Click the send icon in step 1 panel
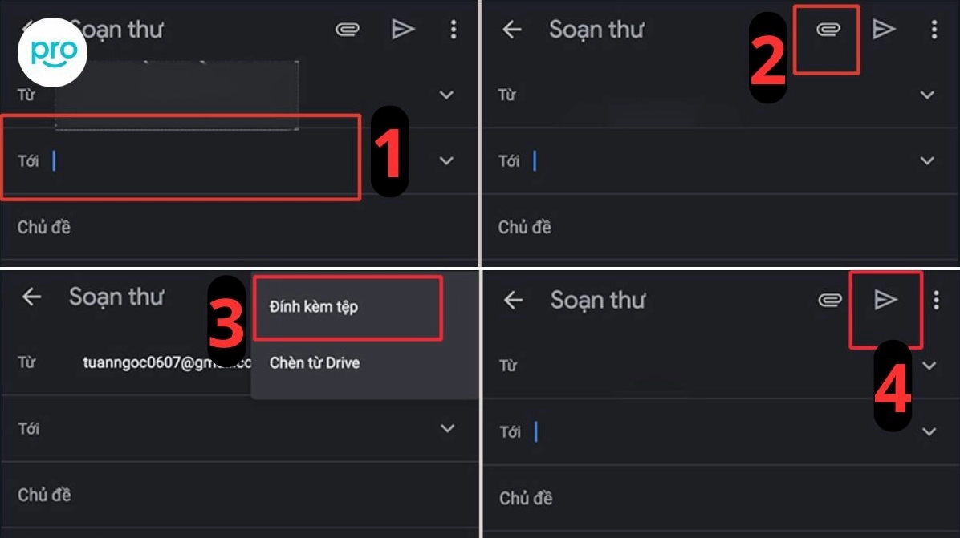Image resolution: width=960 pixels, height=538 pixels. pyautogui.click(x=403, y=30)
